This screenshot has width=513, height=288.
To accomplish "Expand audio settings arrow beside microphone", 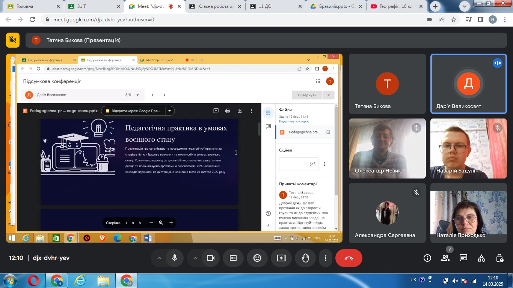I will tap(159, 258).
